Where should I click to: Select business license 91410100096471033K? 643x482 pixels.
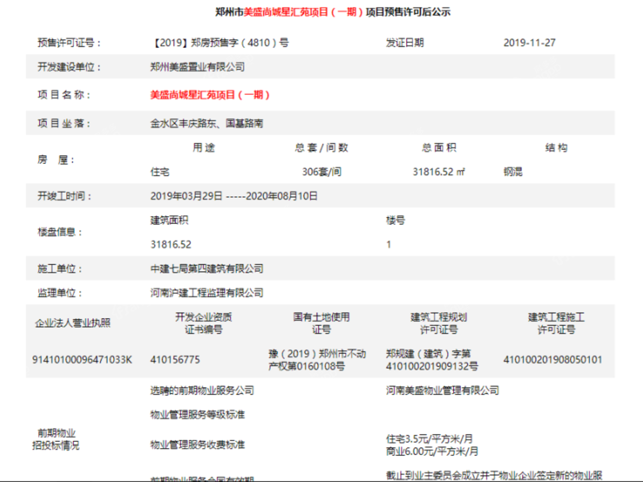(x=82, y=359)
